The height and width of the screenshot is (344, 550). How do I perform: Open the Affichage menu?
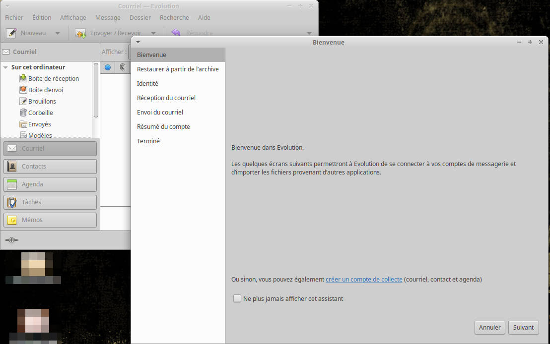pyautogui.click(x=73, y=17)
